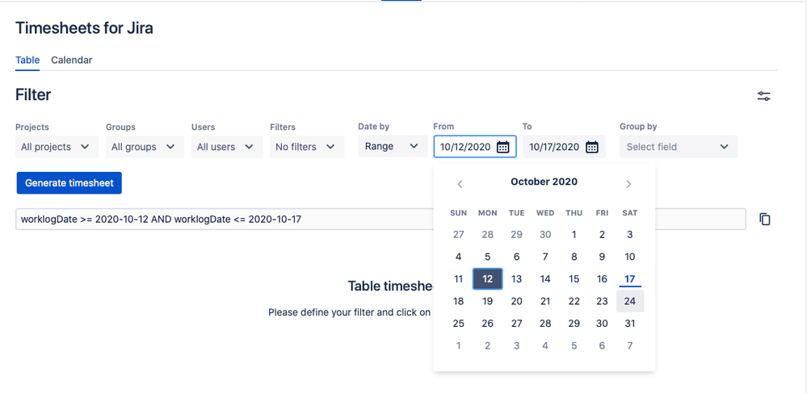Select October 12 in the calendar
This screenshot has height=393, width=807.
(487, 278)
